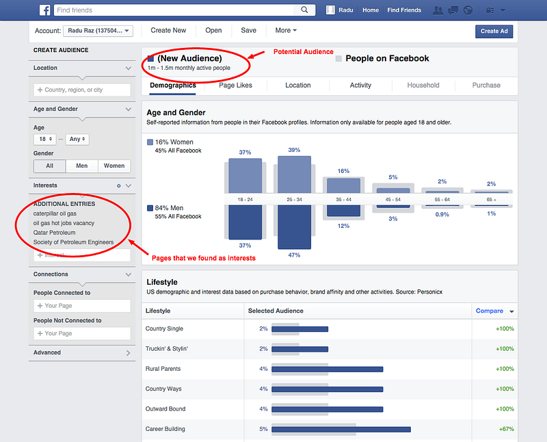The height and width of the screenshot is (442, 547).
Task: Go to the Radu profile link
Action: tap(346, 10)
